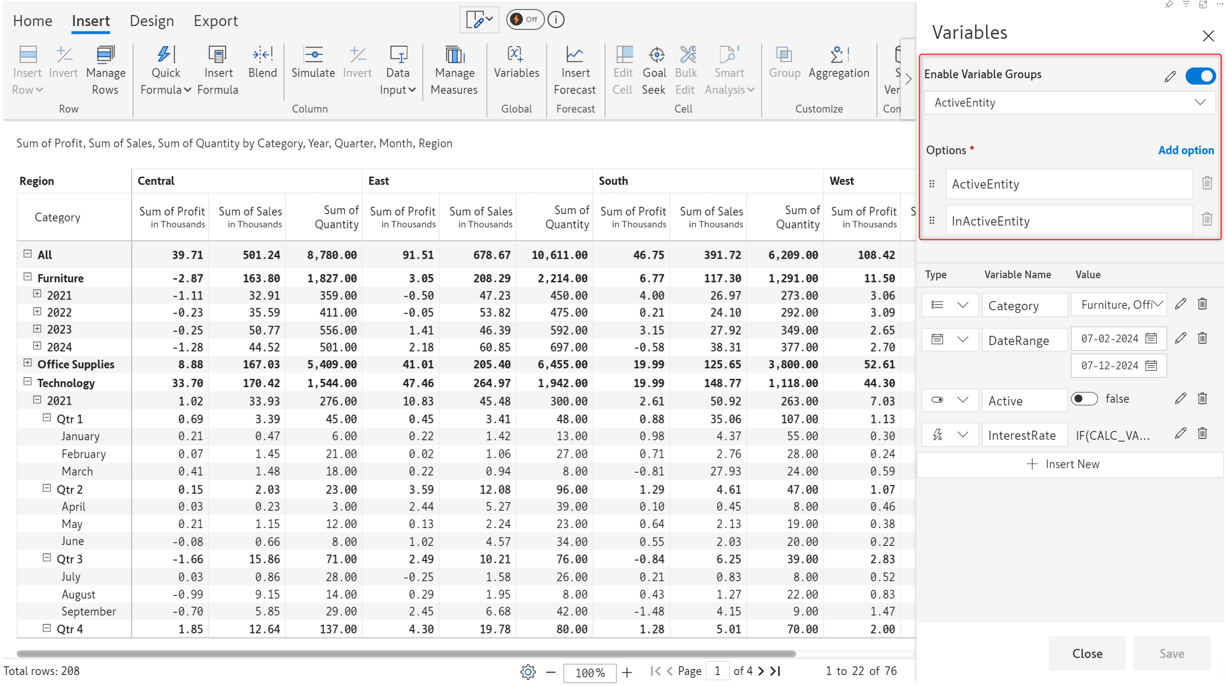Select the Insert tab in ribbon
Viewport: 1226px width, 686px height.
(x=92, y=21)
